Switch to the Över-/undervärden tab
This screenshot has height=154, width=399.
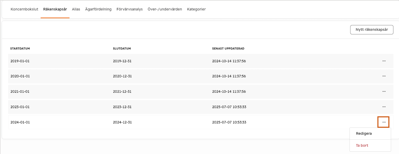pos(165,9)
